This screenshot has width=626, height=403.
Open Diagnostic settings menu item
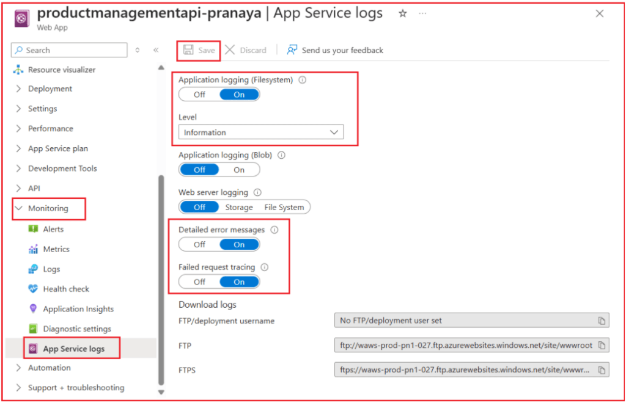[x=77, y=329]
